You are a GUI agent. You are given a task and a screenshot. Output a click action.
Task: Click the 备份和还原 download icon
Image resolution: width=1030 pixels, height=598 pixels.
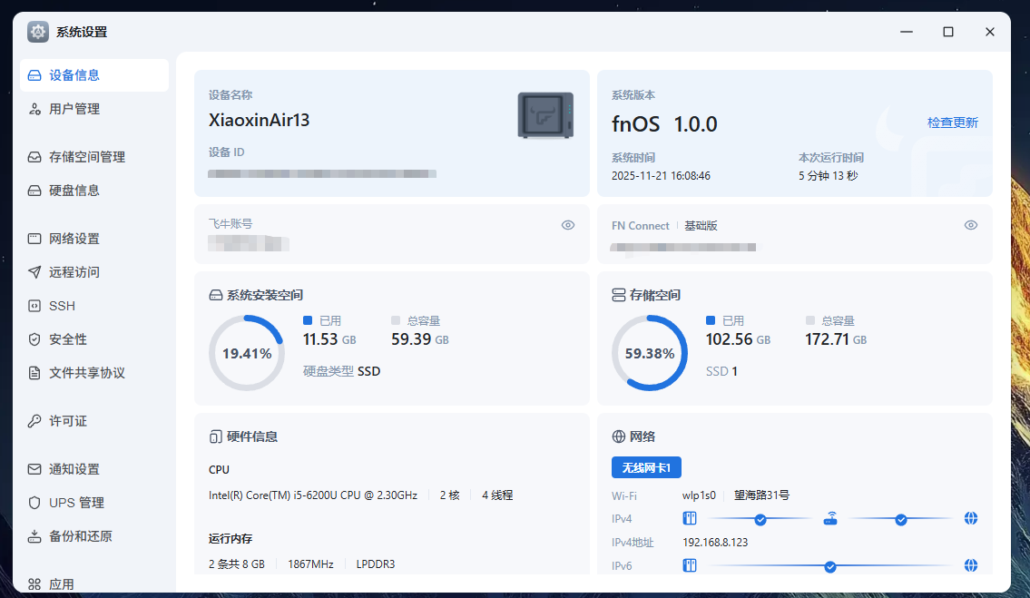[x=34, y=535]
